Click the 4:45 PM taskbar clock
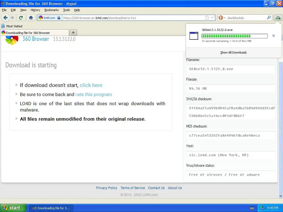 (x=273, y=208)
